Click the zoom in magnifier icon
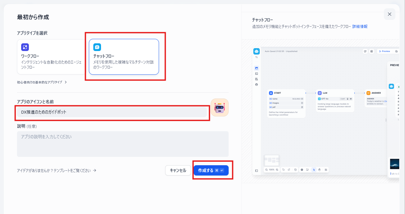Screen dimensions: 405x214 [x=277, y=170]
